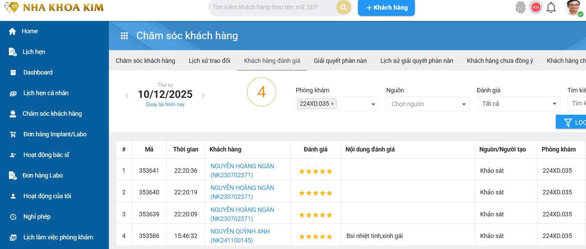The height and width of the screenshot is (249, 586).
Task: Click Quay lại hôm nay link
Action: click(x=165, y=104)
